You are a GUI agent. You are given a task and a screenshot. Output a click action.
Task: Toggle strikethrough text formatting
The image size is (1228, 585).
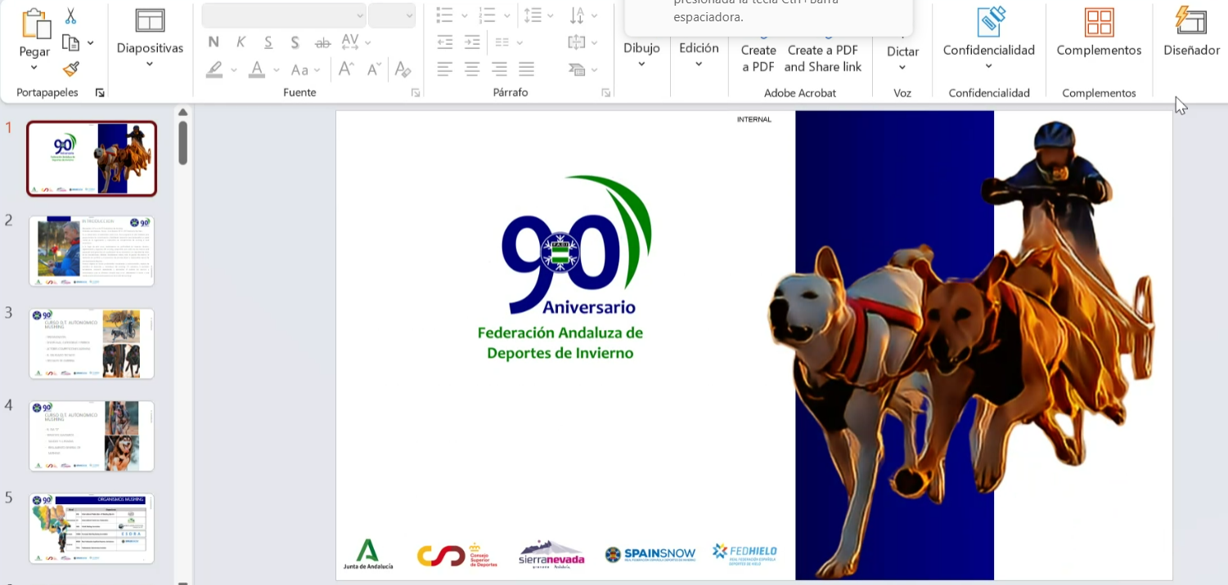tap(322, 42)
